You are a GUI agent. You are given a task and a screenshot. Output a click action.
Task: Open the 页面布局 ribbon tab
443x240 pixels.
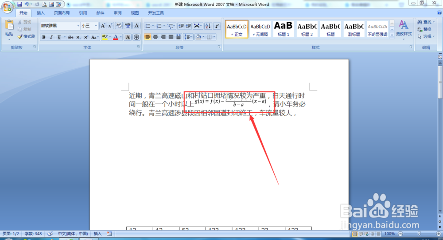62,13
